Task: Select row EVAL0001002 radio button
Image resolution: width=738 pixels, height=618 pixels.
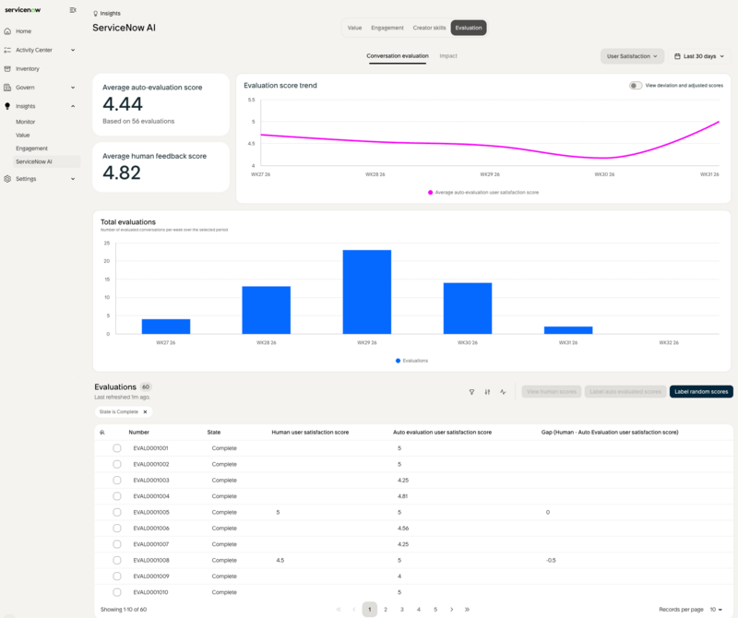Action: pos(117,464)
